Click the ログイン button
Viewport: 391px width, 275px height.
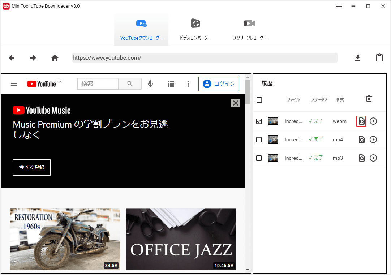218,84
